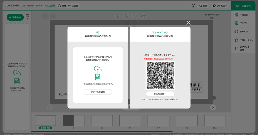Click the layout grid icon next to テンプレート
The height and width of the screenshot is (135, 258).
tap(236, 23)
